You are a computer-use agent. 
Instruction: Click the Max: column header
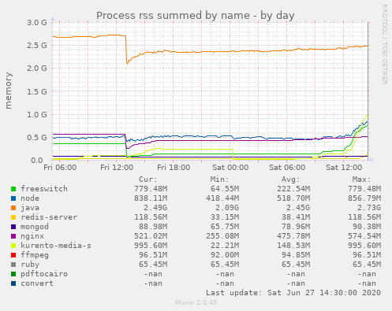(361, 180)
